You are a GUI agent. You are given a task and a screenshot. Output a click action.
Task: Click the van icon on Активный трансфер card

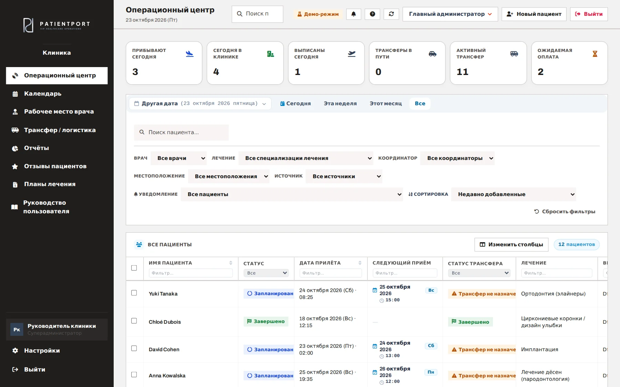tap(514, 54)
